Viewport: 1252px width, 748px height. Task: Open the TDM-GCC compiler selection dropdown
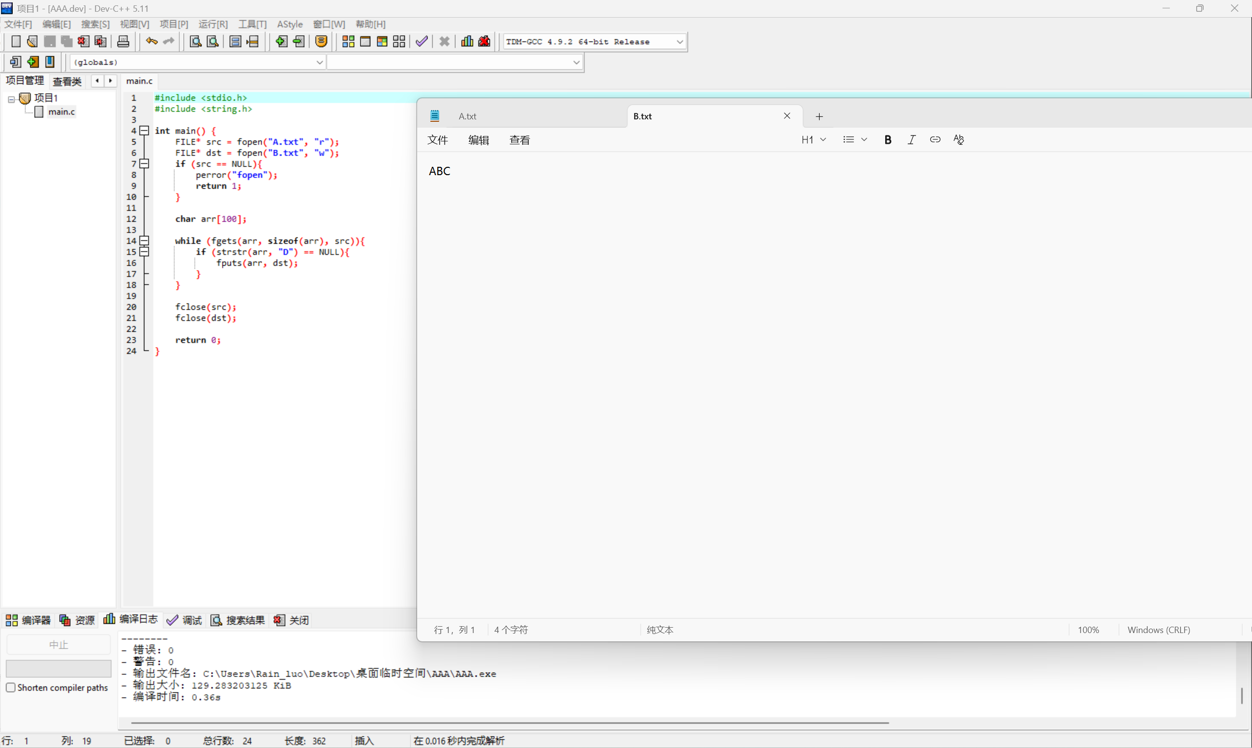pyautogui.click(x=679, y=42)
